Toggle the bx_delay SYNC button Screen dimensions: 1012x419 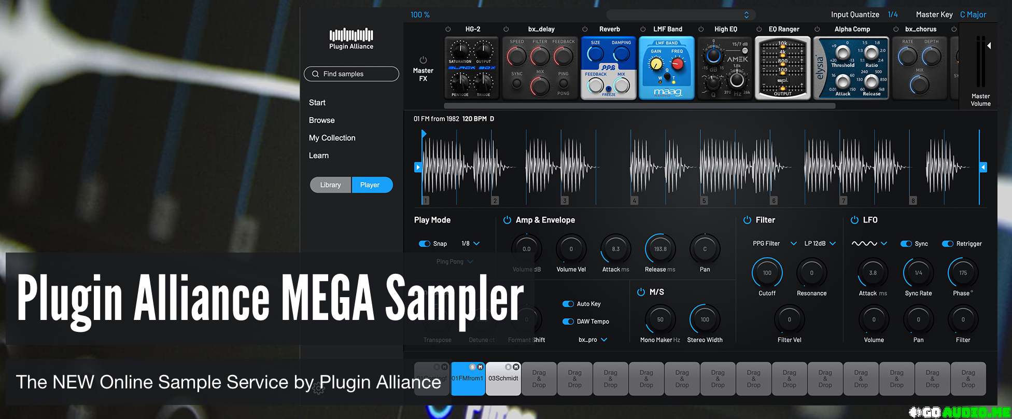tap(516, 83)
